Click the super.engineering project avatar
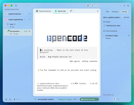Image resolution: width=134 pixels, height=105 pixels. (6, 20)
